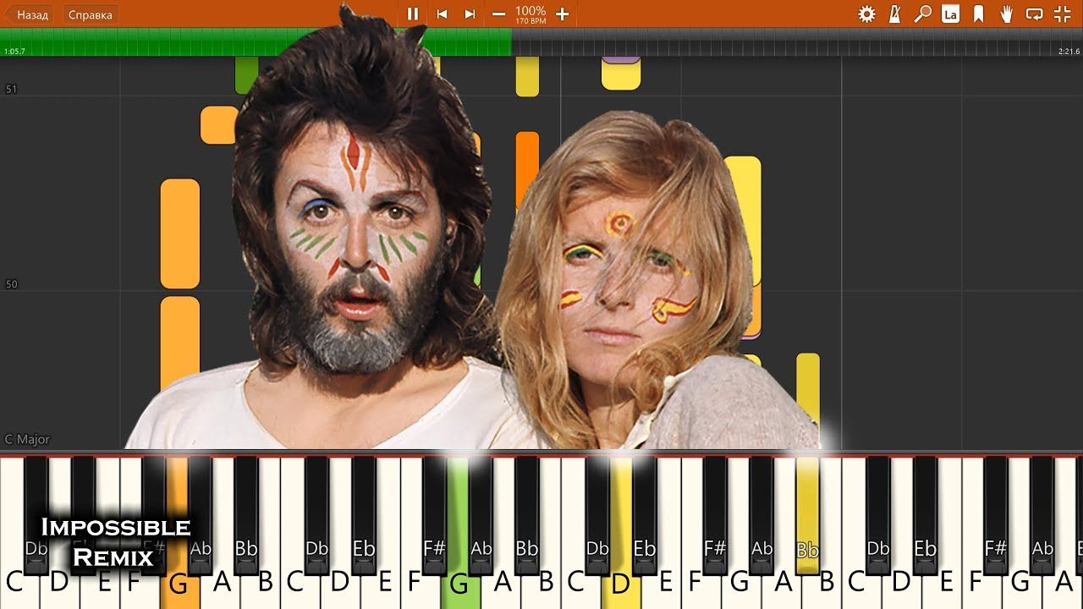Open the Справка help button

pos(91,14)
